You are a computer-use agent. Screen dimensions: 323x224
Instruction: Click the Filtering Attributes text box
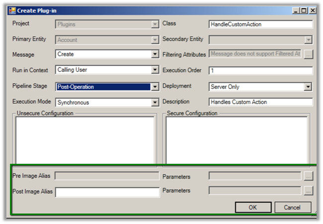255,54
